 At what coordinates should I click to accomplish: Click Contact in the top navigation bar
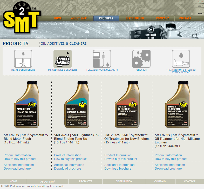185,18
